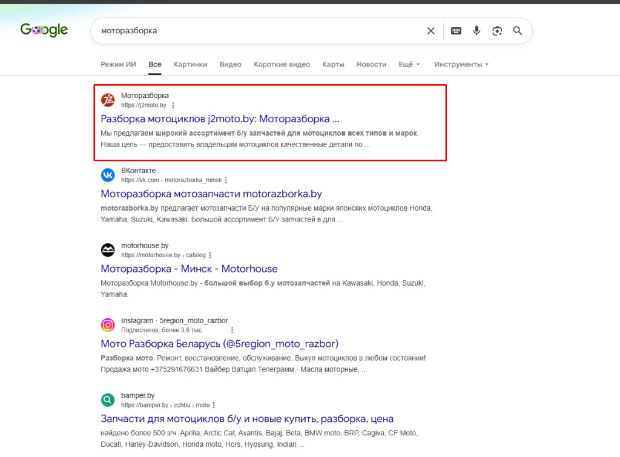The width and height of the screenshot is (620, 457).
Task: Select the Все tab
Action: [x=155, y=64]
